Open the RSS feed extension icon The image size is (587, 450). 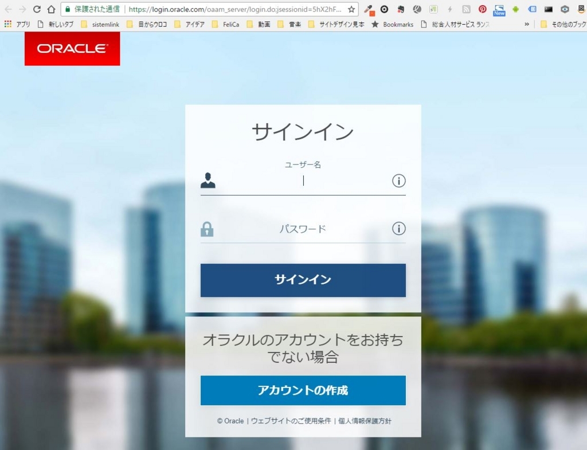coord(466,9)
